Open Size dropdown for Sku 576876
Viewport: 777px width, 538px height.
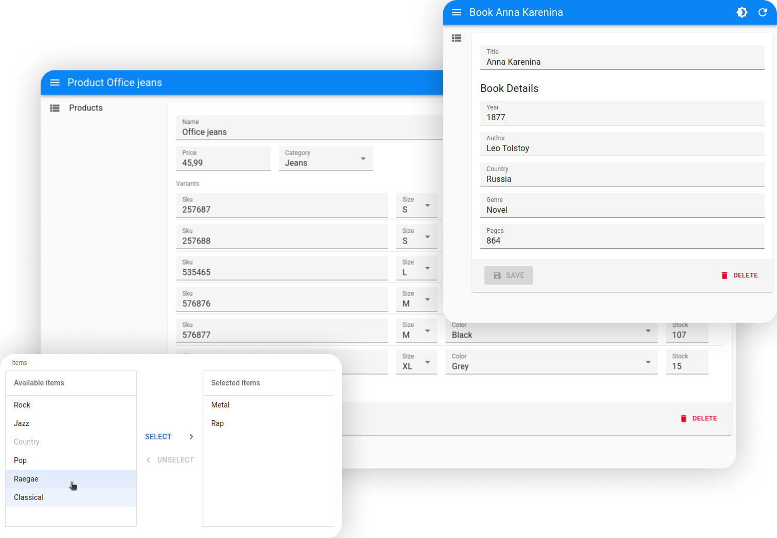(x=417, y=299)
